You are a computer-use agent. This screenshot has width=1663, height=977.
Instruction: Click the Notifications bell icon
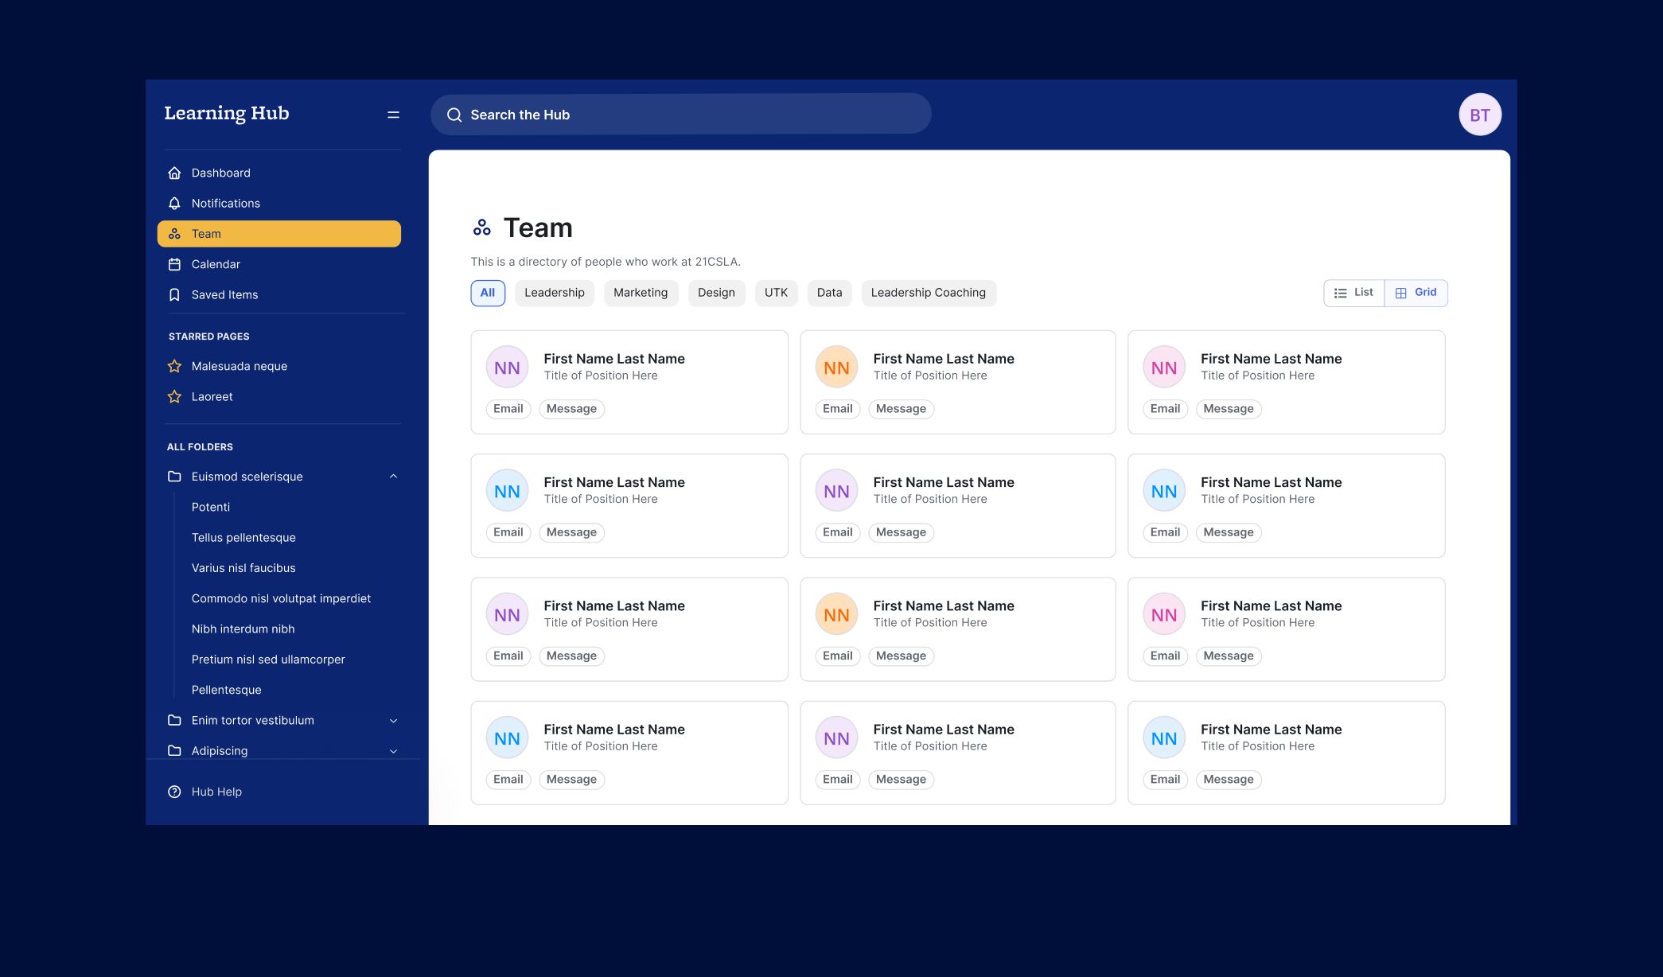pyautogui.click(x=174, y=203)
